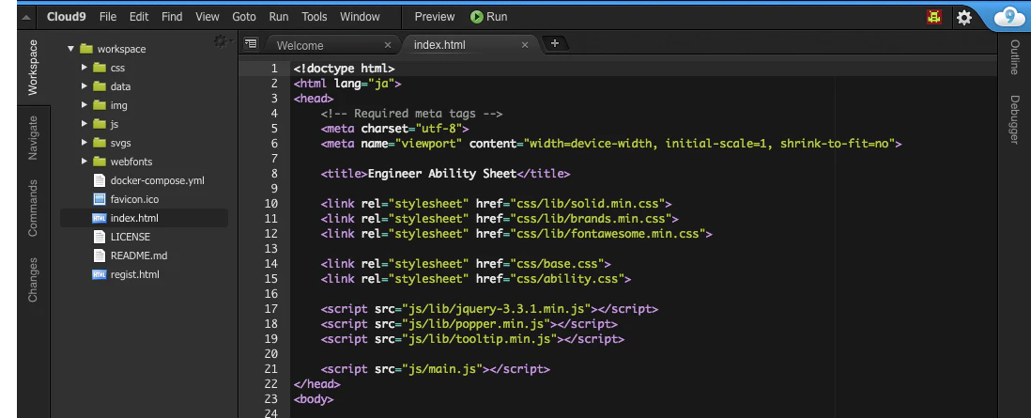Click the green Run button
The height and width of the screenshot is (418, 1031).
488,17
